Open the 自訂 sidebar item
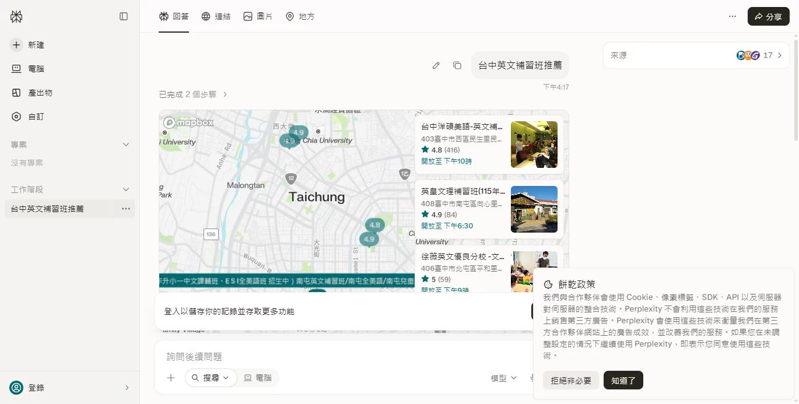This screenshot has height=404, width=799. [70, 117]
